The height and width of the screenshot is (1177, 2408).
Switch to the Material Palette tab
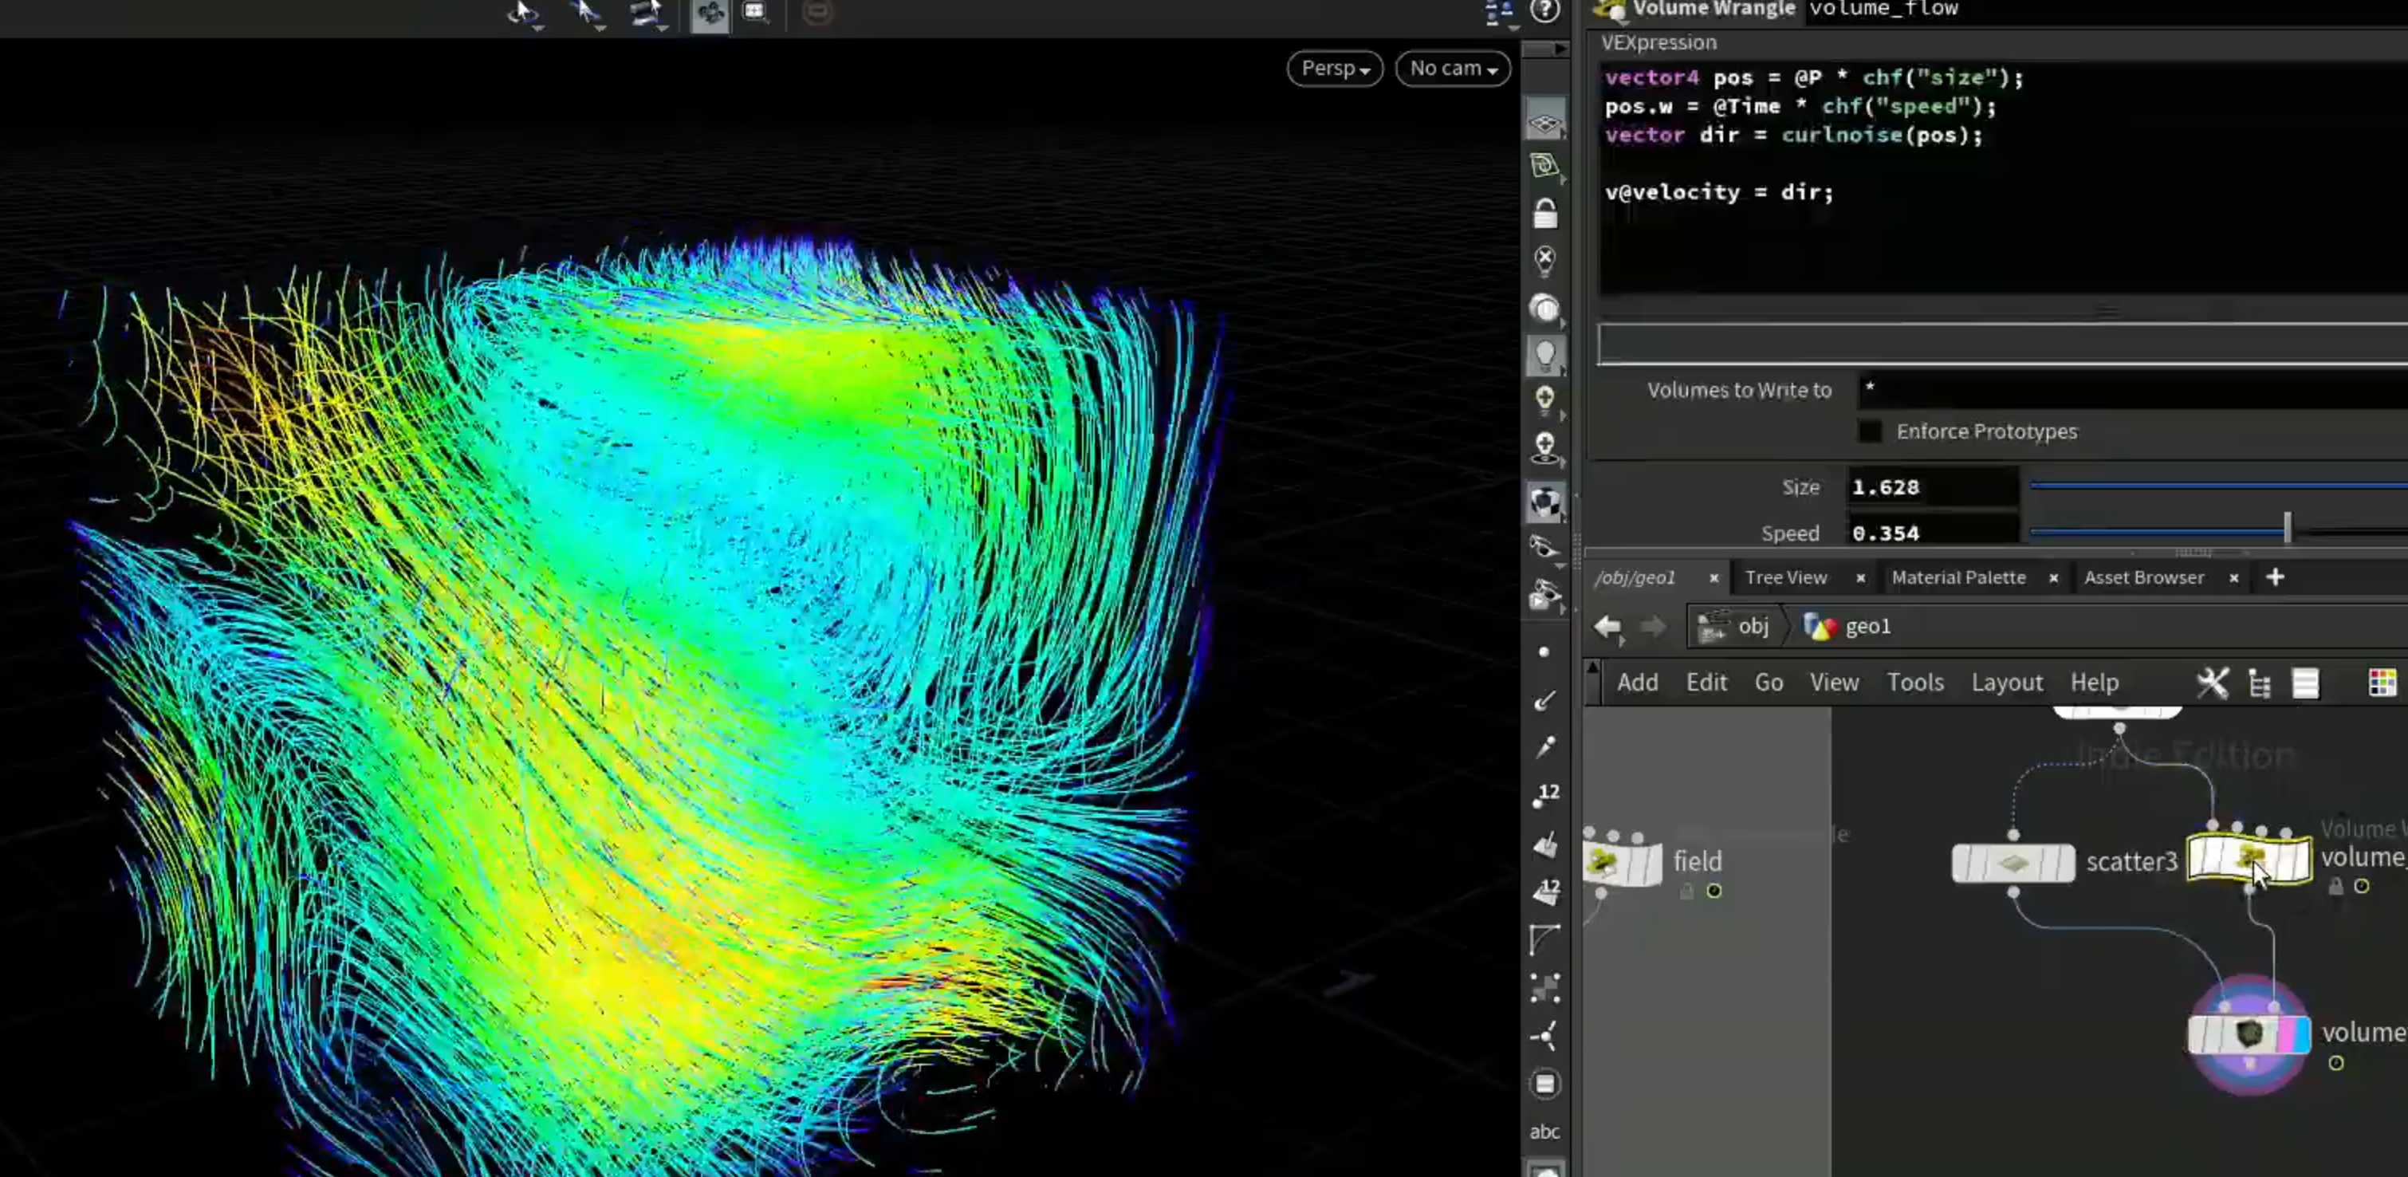[x=1958, y=578]
